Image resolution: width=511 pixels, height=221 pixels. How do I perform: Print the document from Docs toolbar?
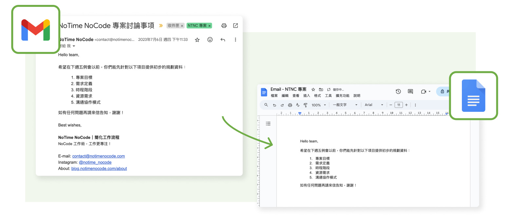pos(290,105)
